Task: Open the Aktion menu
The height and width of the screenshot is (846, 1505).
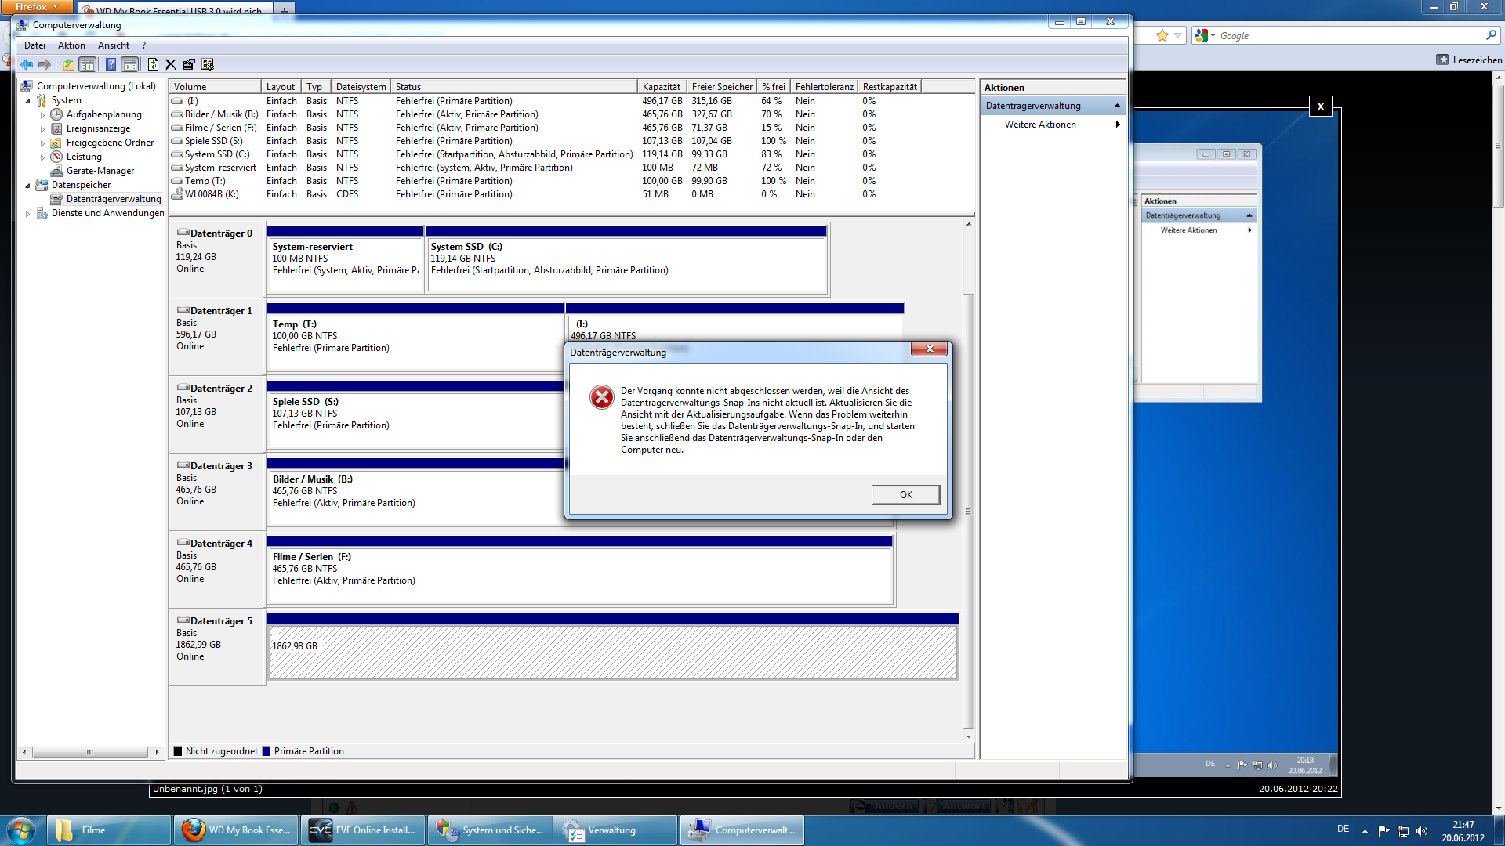Action: coord(71,45)
